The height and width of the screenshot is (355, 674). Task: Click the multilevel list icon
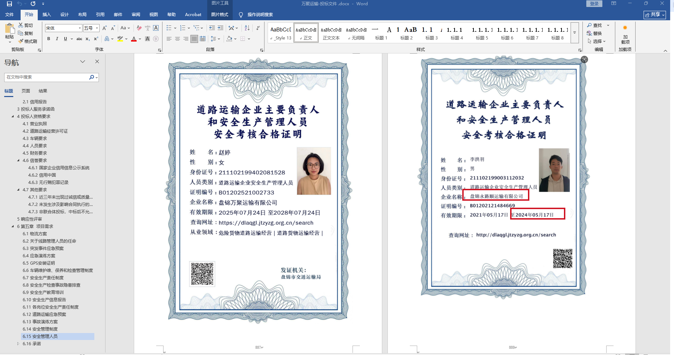[196, 28]
